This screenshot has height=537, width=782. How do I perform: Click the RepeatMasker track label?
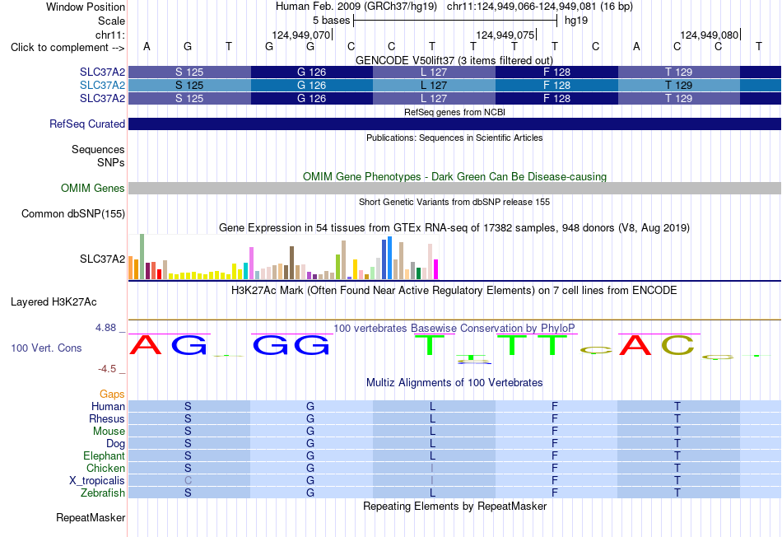[x=91, y=518]
